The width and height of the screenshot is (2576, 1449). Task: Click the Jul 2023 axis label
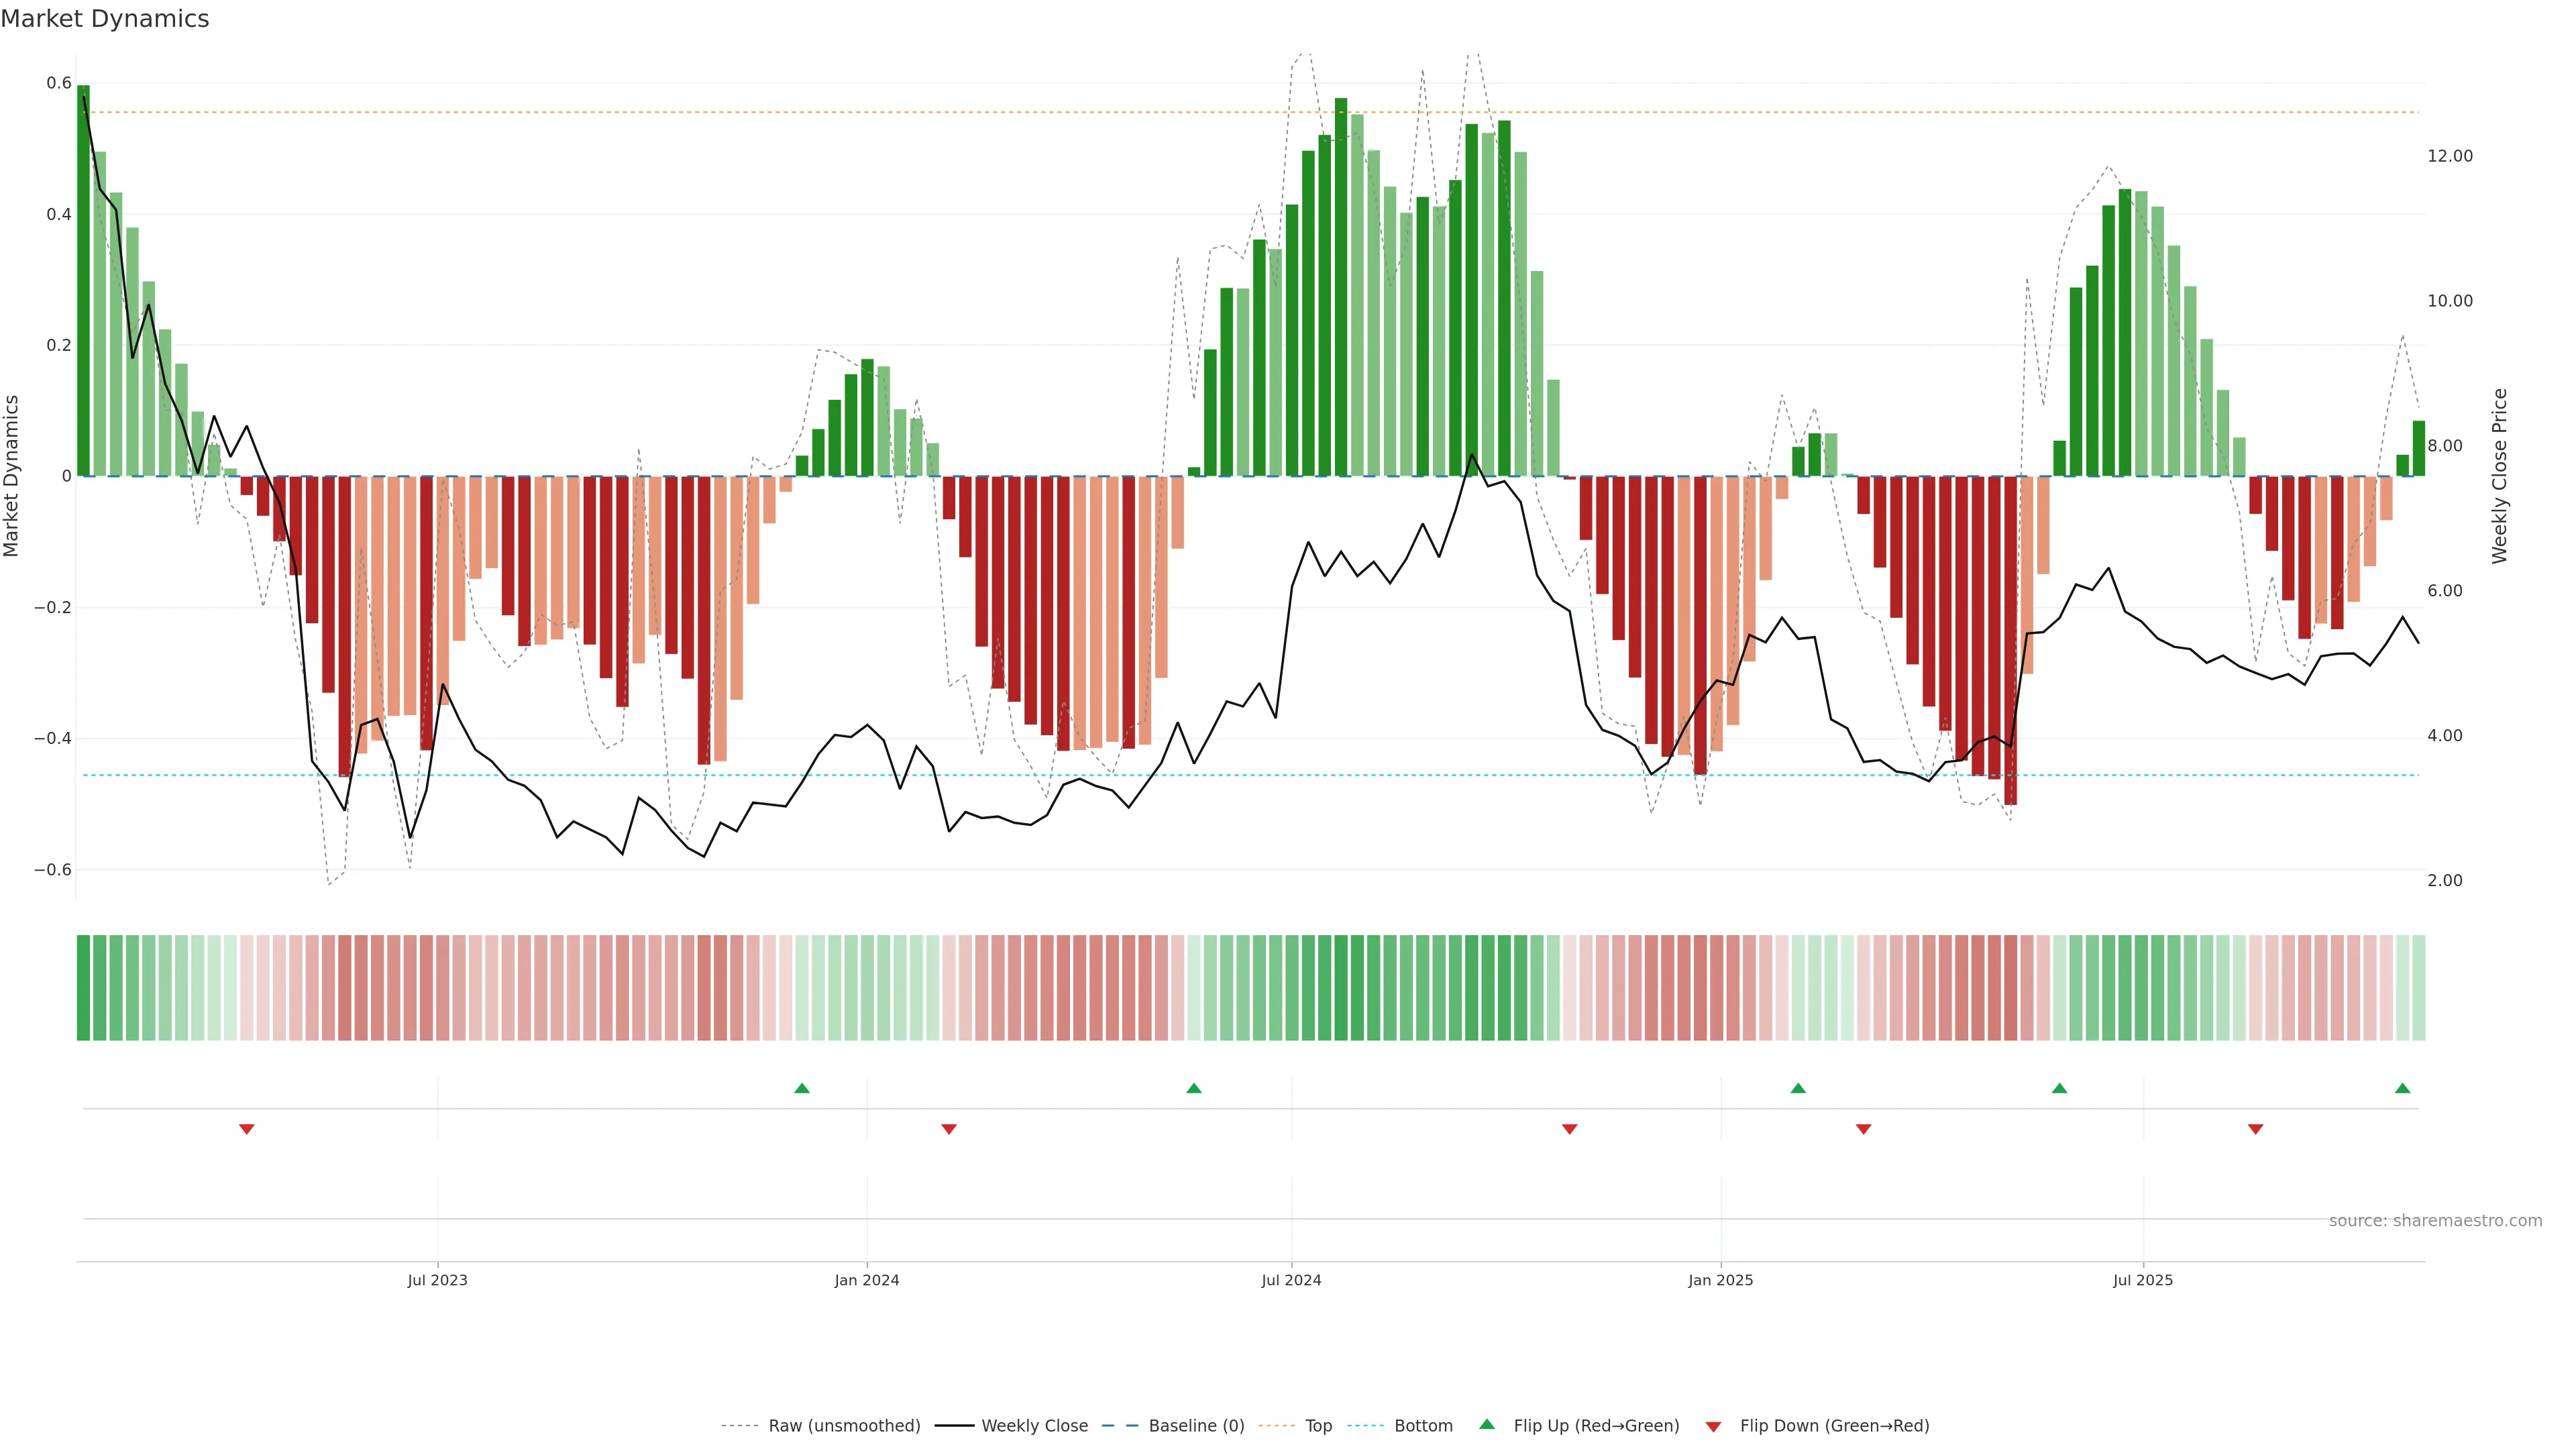(437, 1280)
